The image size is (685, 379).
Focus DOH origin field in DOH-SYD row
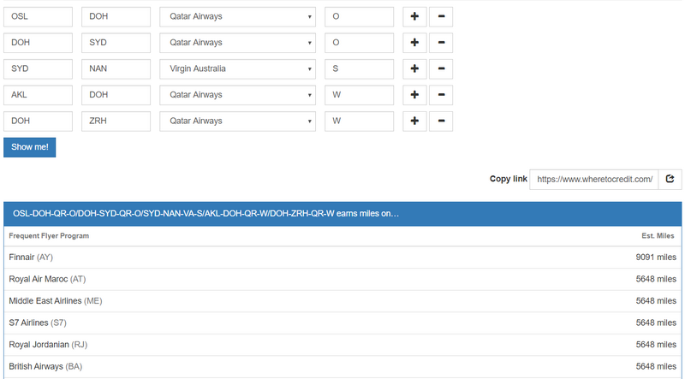38,43
